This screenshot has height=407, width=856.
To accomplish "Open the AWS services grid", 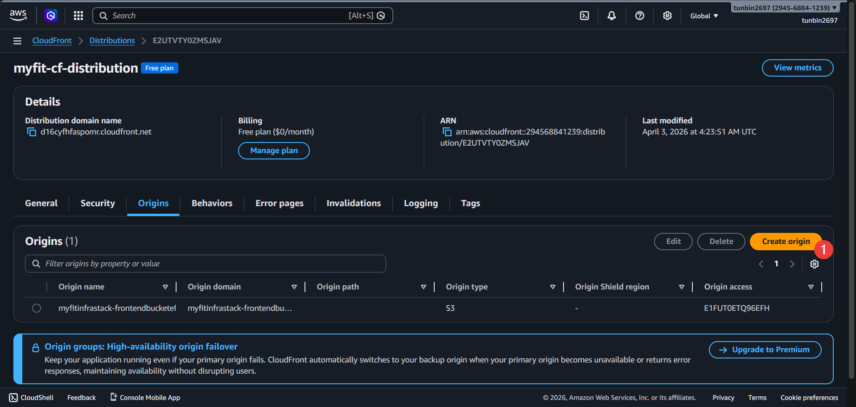I will click(78, 15).
